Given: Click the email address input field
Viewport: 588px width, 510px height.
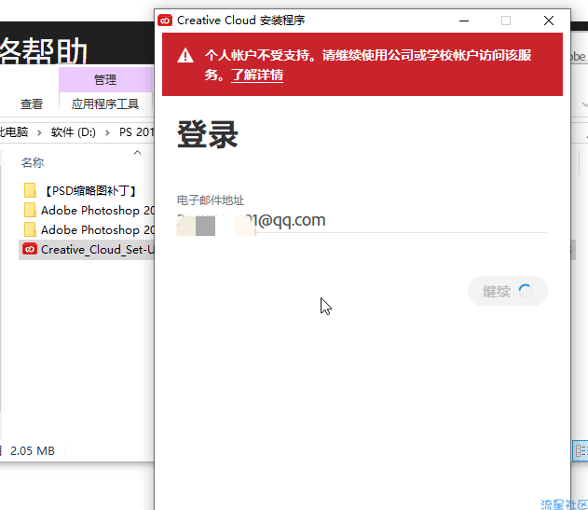Looking at the screenshot, I should click(362, 221).
